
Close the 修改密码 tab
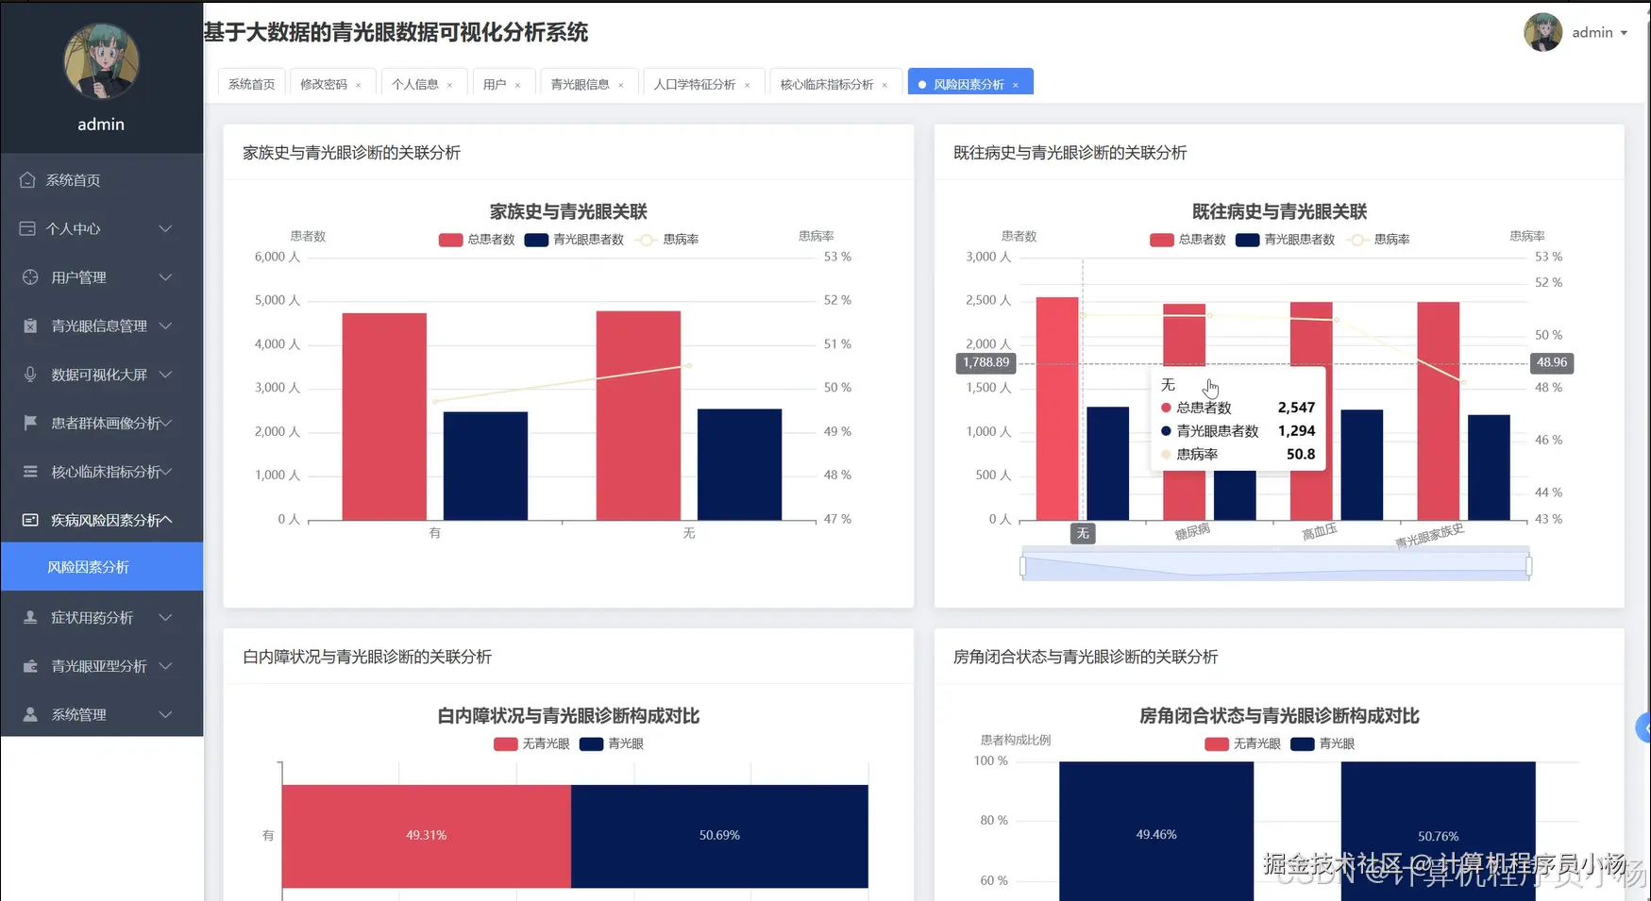(359, 85)
